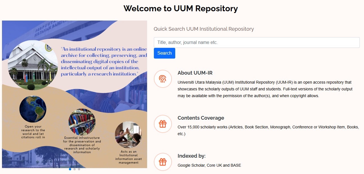Click the fingerprint icon beside About UUM-IR
The height and width of the screenshot is (174, 364).
tap(163, 79)
